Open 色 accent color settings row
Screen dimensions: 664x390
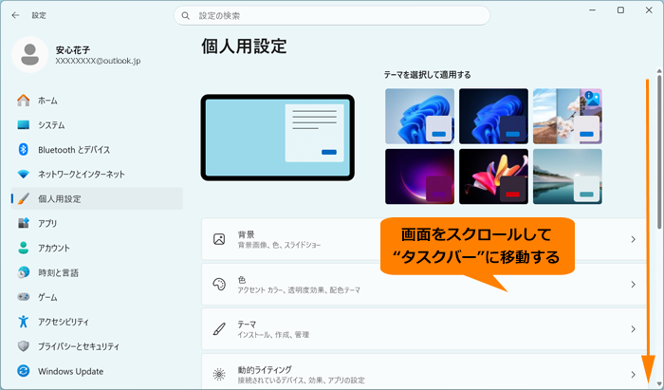click(424, 284)
